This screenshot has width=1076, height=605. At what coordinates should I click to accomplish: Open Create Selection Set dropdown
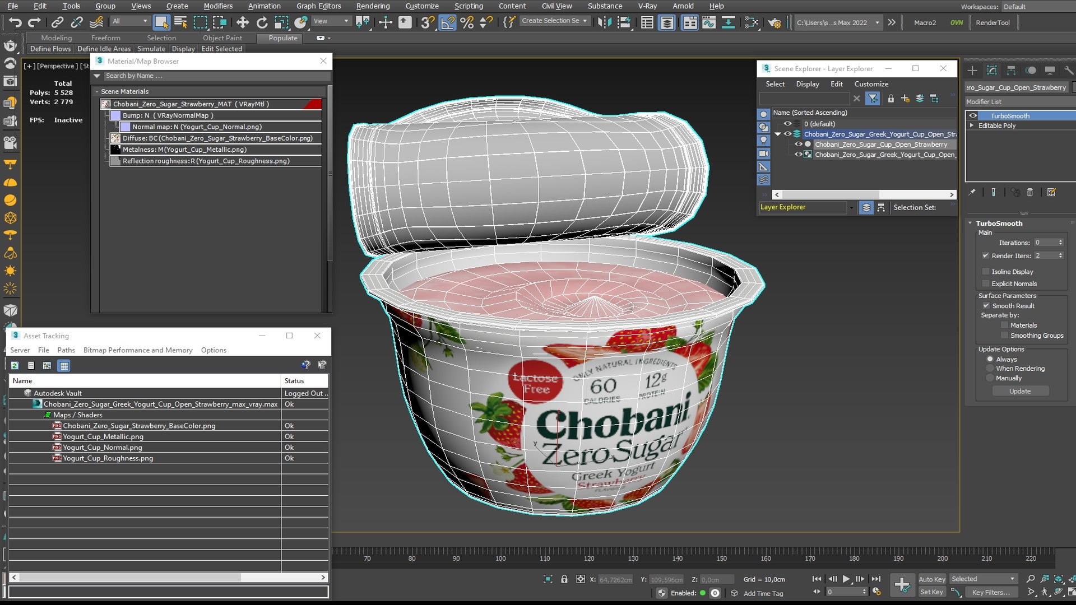(x=555, y=21)
